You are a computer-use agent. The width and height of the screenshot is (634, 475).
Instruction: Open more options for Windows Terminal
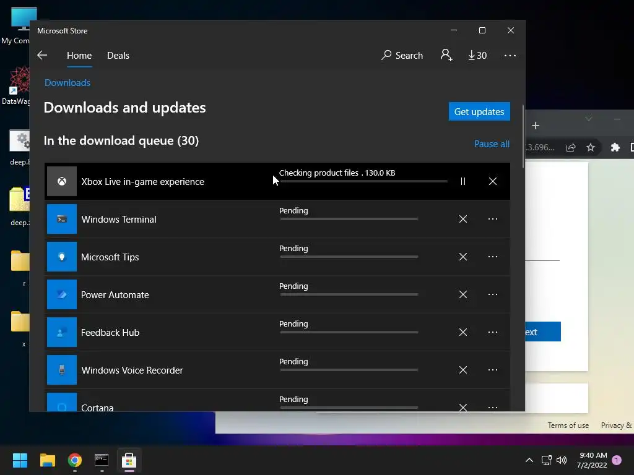coord(492,219)
